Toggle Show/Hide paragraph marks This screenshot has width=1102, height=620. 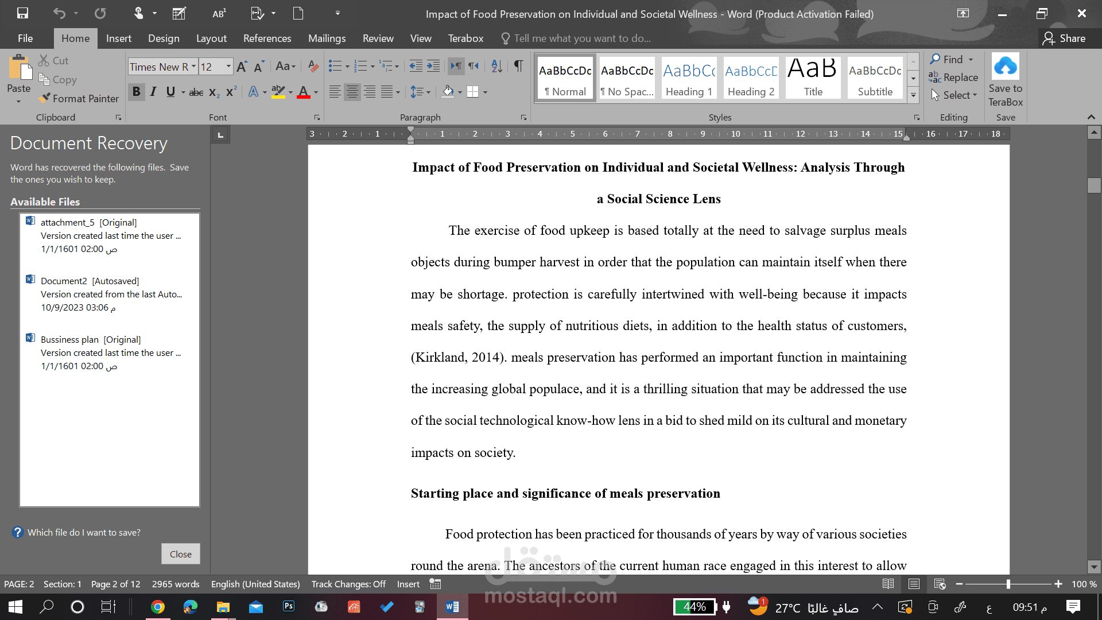518,66
